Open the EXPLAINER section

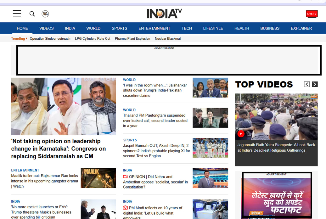(301, 28)
